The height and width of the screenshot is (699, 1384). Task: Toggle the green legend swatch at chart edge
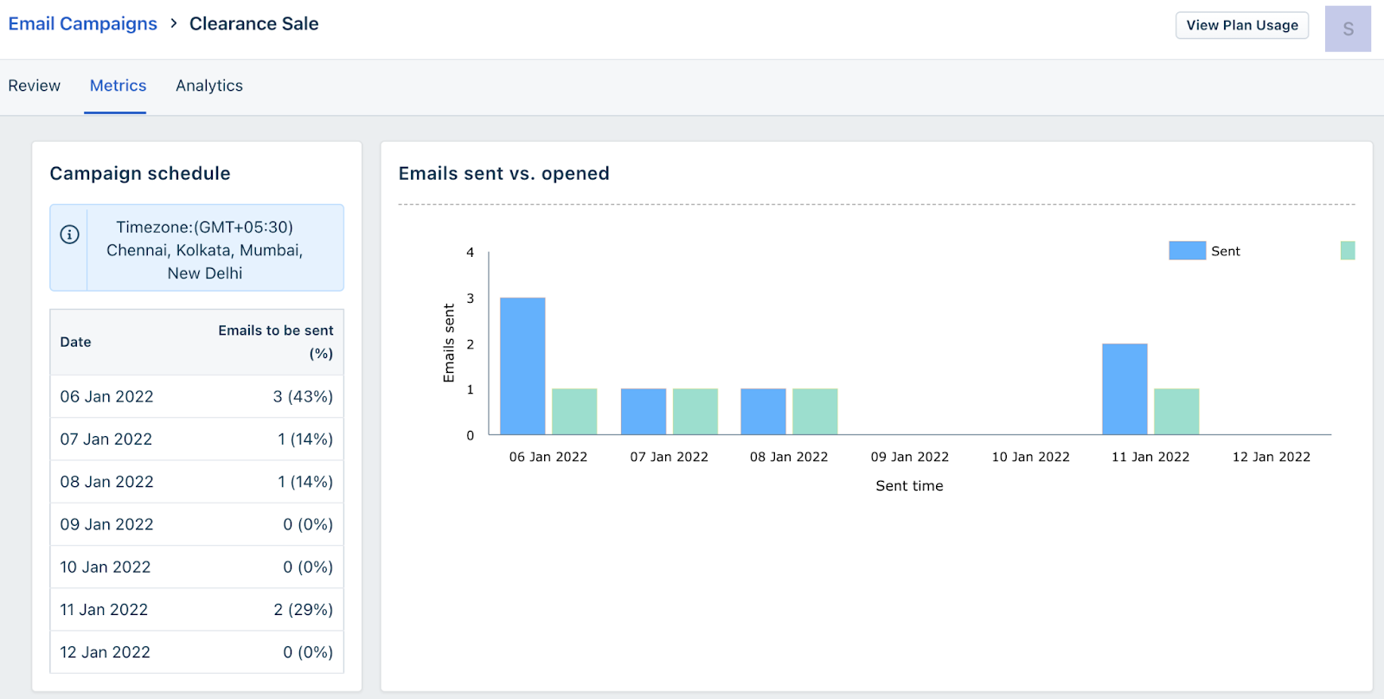coord(1348,251)
